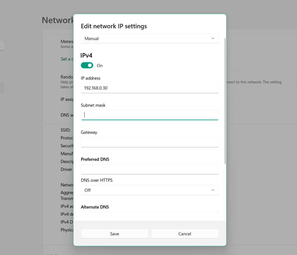Image resolution: width=297 pixels, height=255 pixels.
Task: Click into the Preferred DNS field
Action: pos(149,169)
